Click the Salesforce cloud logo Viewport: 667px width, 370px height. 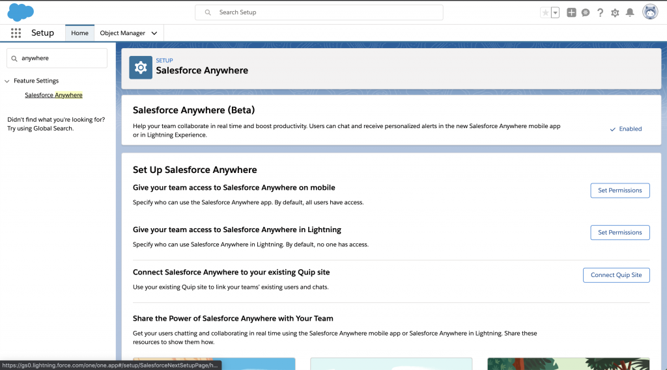20,12
